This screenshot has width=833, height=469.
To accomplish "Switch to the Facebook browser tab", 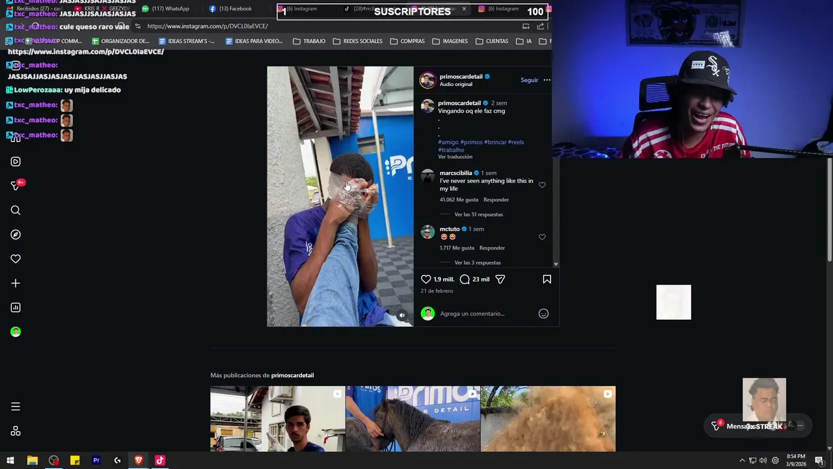I will 231,8.
